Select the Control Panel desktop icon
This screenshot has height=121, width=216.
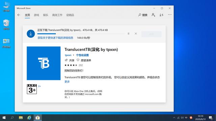tap(6, 43)
